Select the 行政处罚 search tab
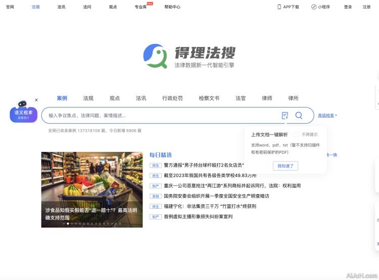Viewport: 379px width, 280px height. 172,98
